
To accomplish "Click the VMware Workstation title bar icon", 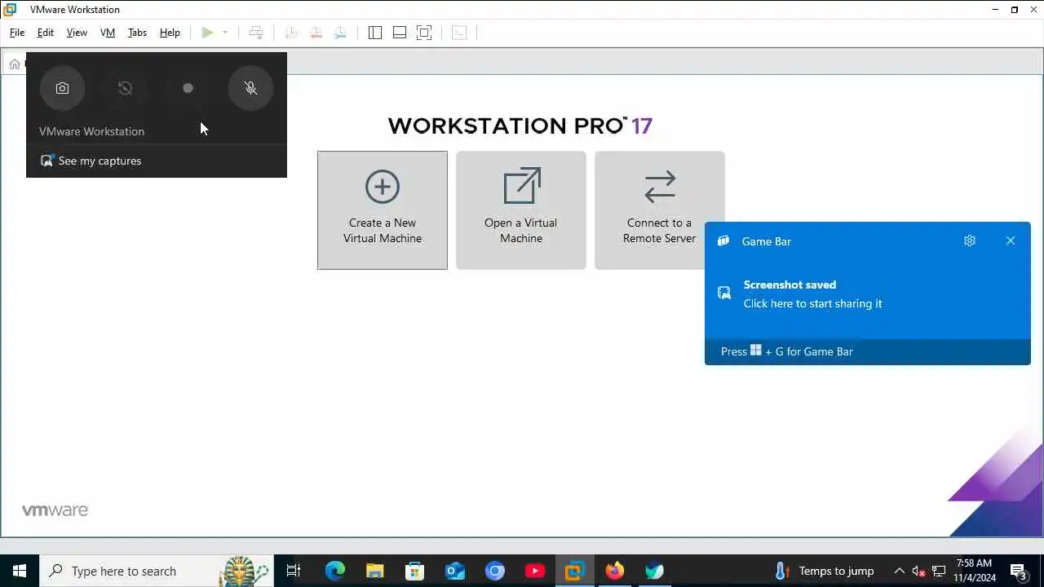I will (x=10, y=9).
